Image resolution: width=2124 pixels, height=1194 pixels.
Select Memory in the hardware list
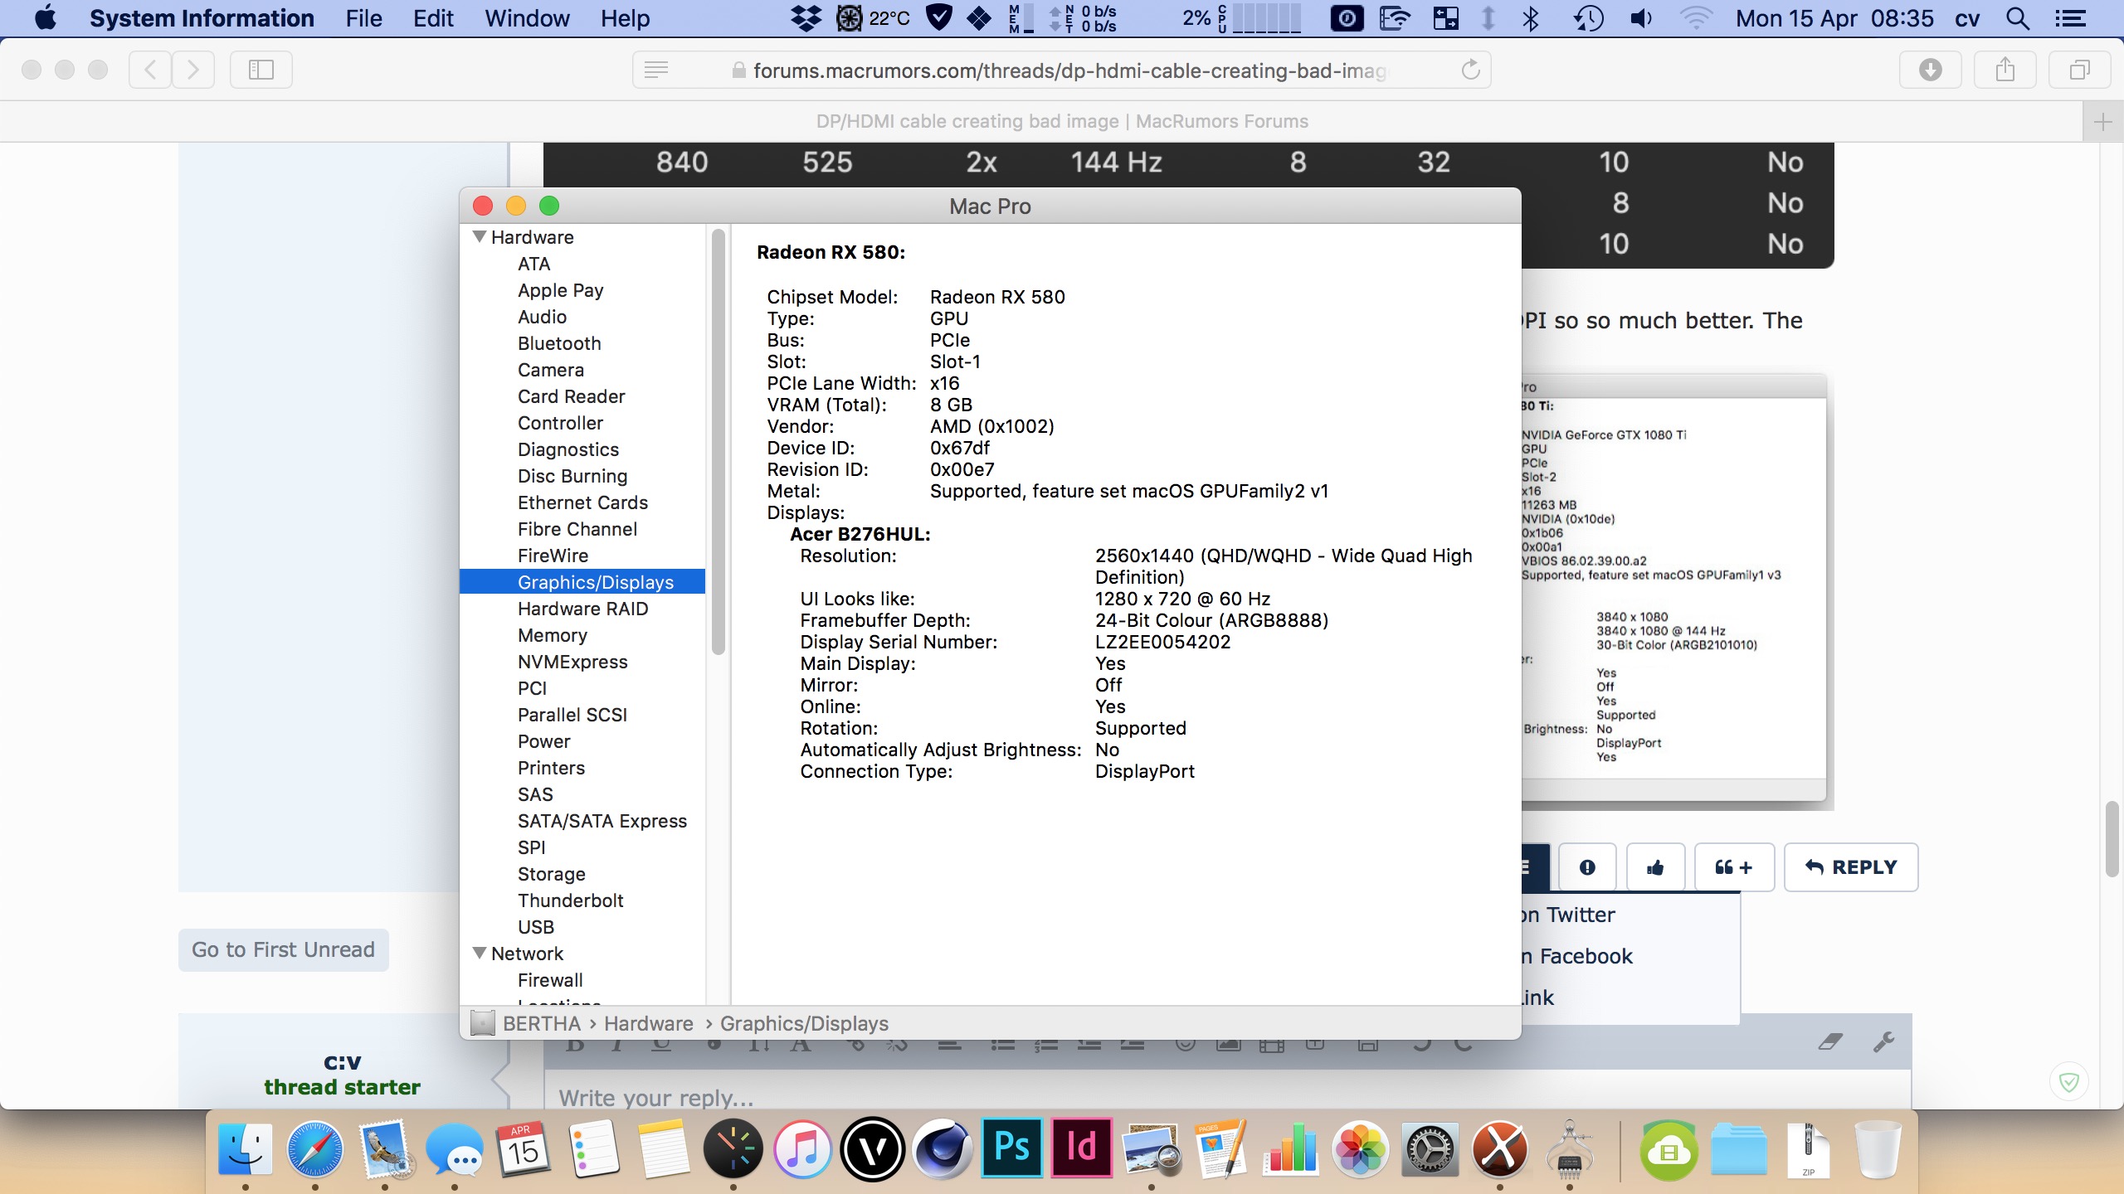point(552,635)
